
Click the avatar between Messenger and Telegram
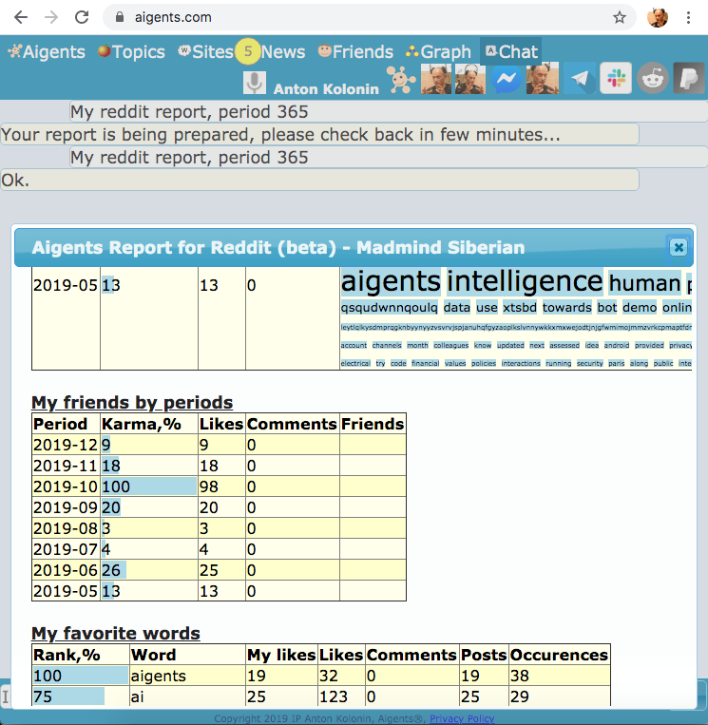pos(543,79)
